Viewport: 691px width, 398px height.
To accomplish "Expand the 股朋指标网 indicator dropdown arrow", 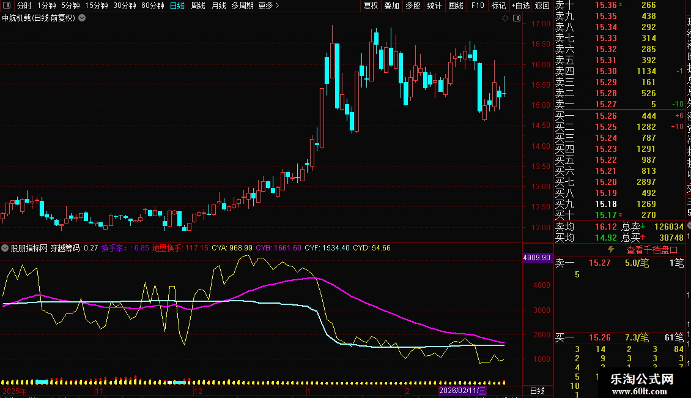I will [5, 248].
